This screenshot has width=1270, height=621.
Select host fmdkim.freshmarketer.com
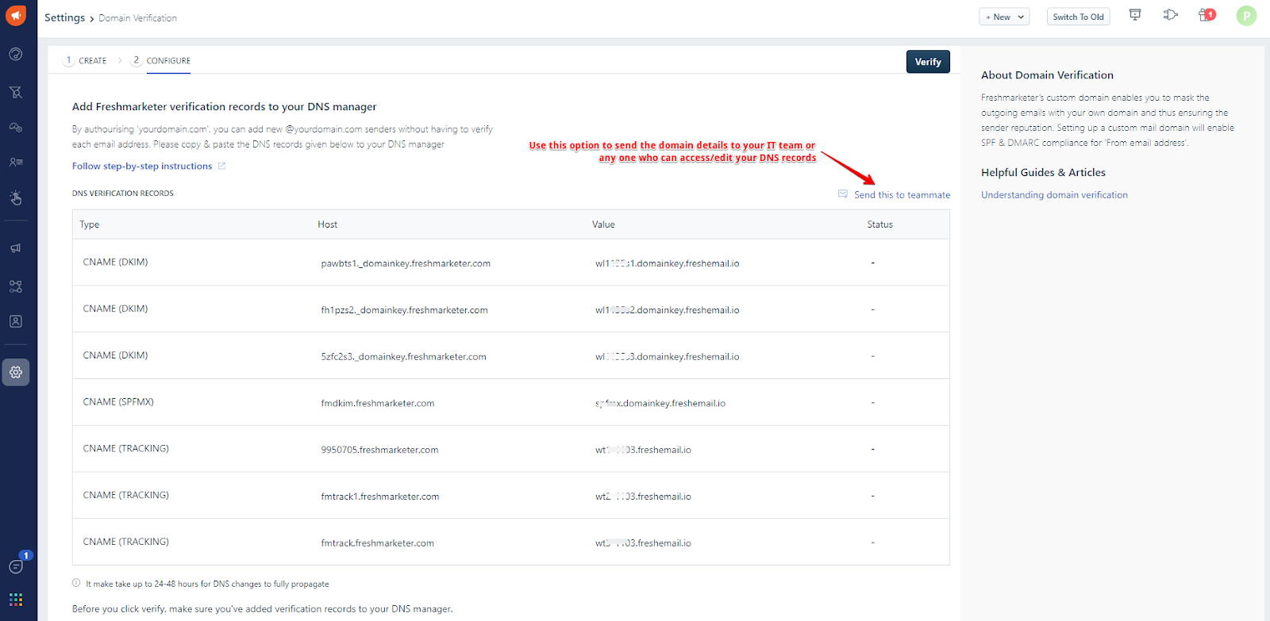(378, 404)
